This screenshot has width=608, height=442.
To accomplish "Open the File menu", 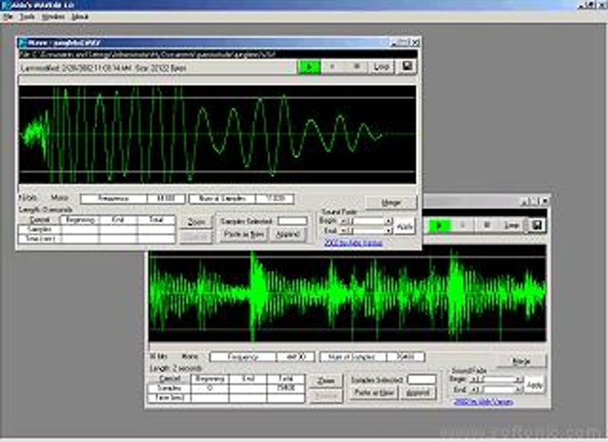I will pos(7,16).
